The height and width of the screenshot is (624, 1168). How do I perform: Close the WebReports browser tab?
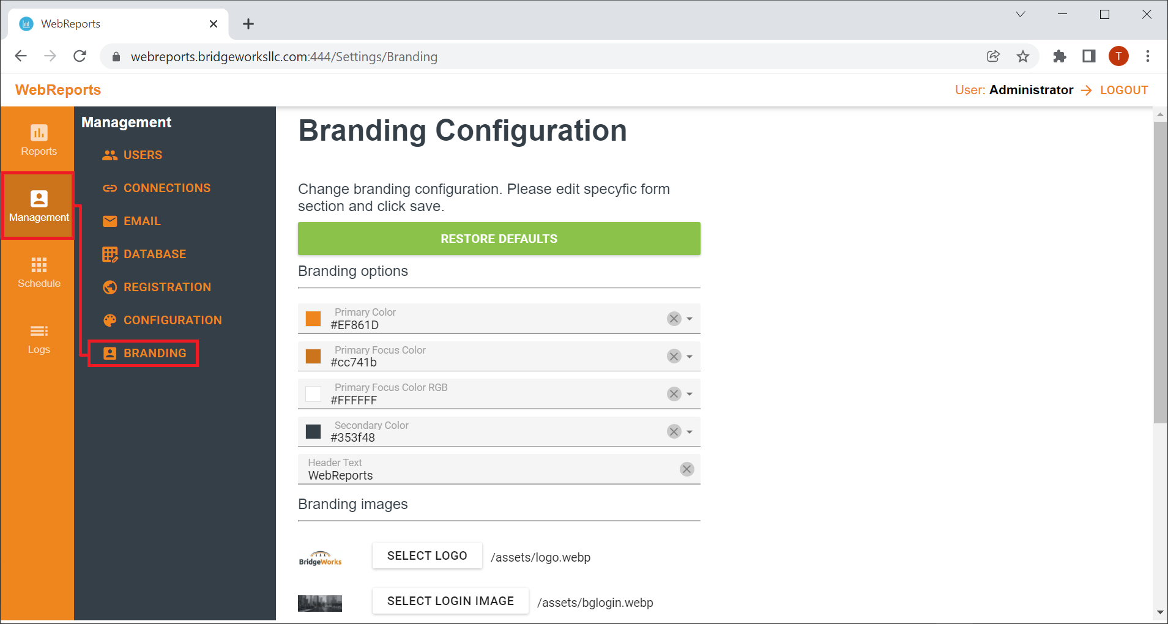click(x=214, y=24)
